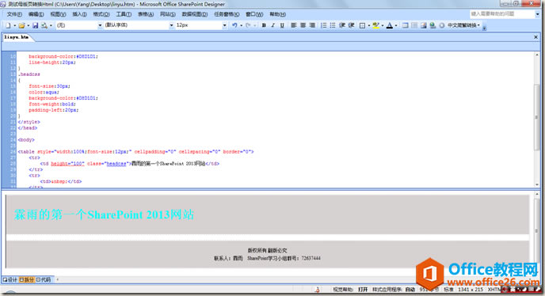The image size is (545, 296).
Task: Expand the New page dropdown arrow
Action: 14,25
